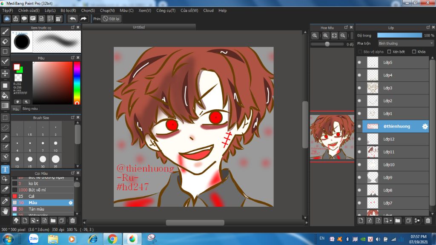The image size is (436, 245).
Task: Toggle the Khóa lock checkbox
Action: click(x=414, y=51)
